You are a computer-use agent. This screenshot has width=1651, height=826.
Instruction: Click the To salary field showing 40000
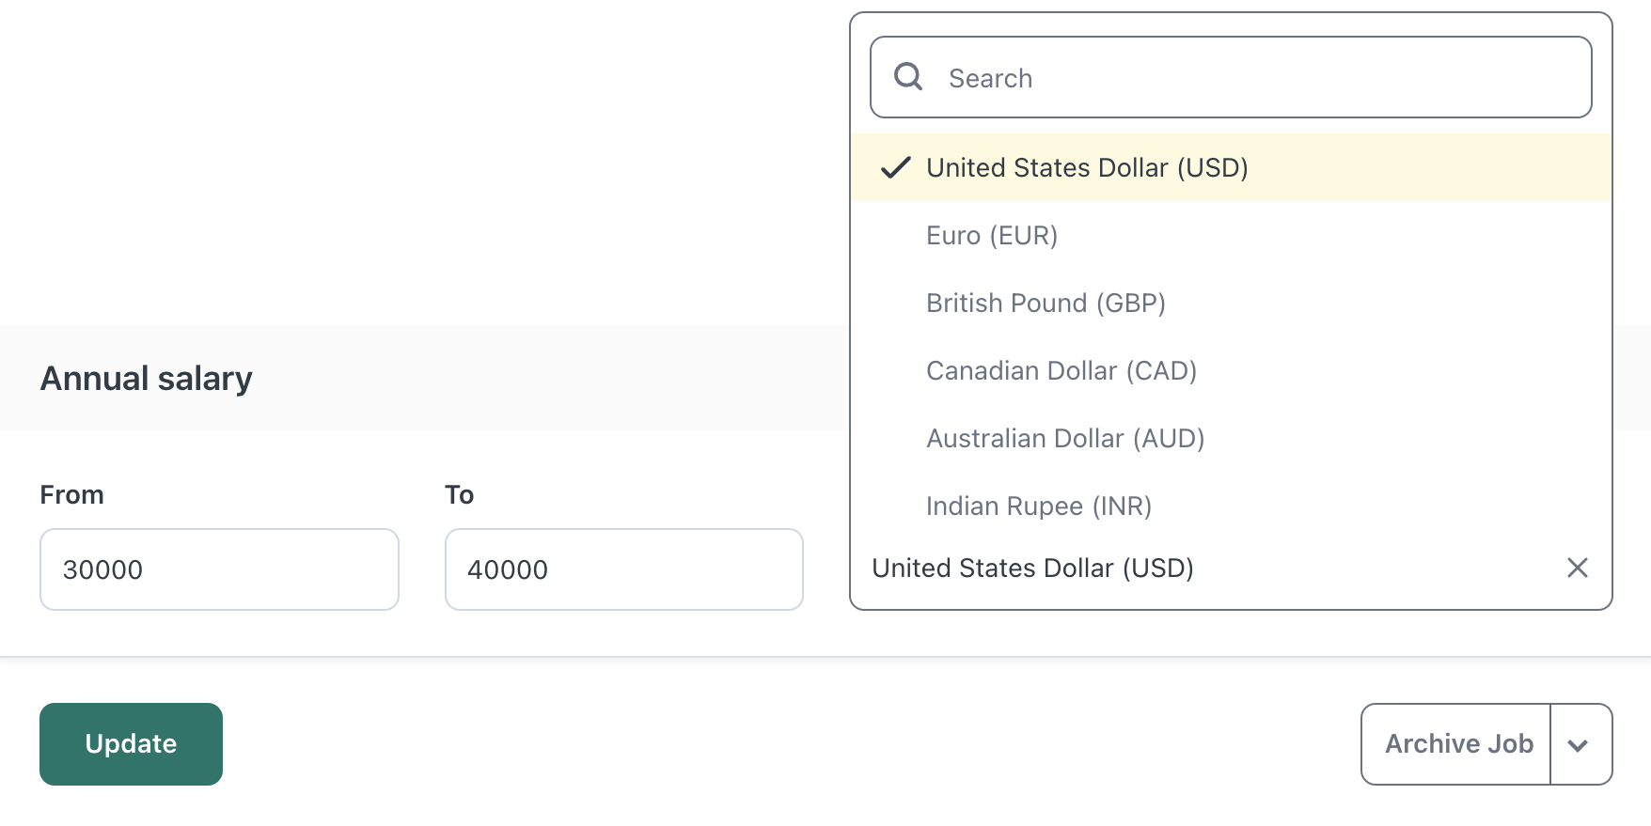(x=623, y=569)
